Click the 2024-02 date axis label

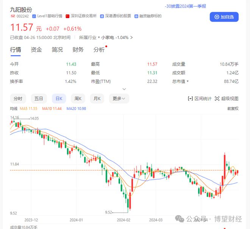pos(123,220)
